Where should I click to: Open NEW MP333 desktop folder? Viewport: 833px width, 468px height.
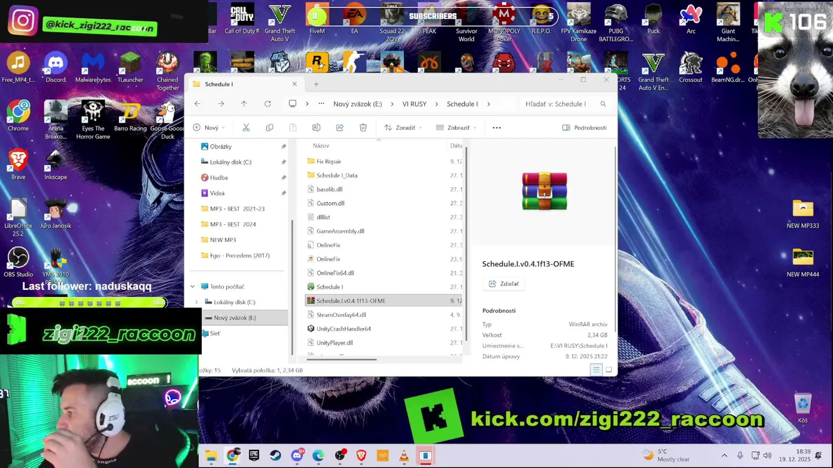click(803, 214)
